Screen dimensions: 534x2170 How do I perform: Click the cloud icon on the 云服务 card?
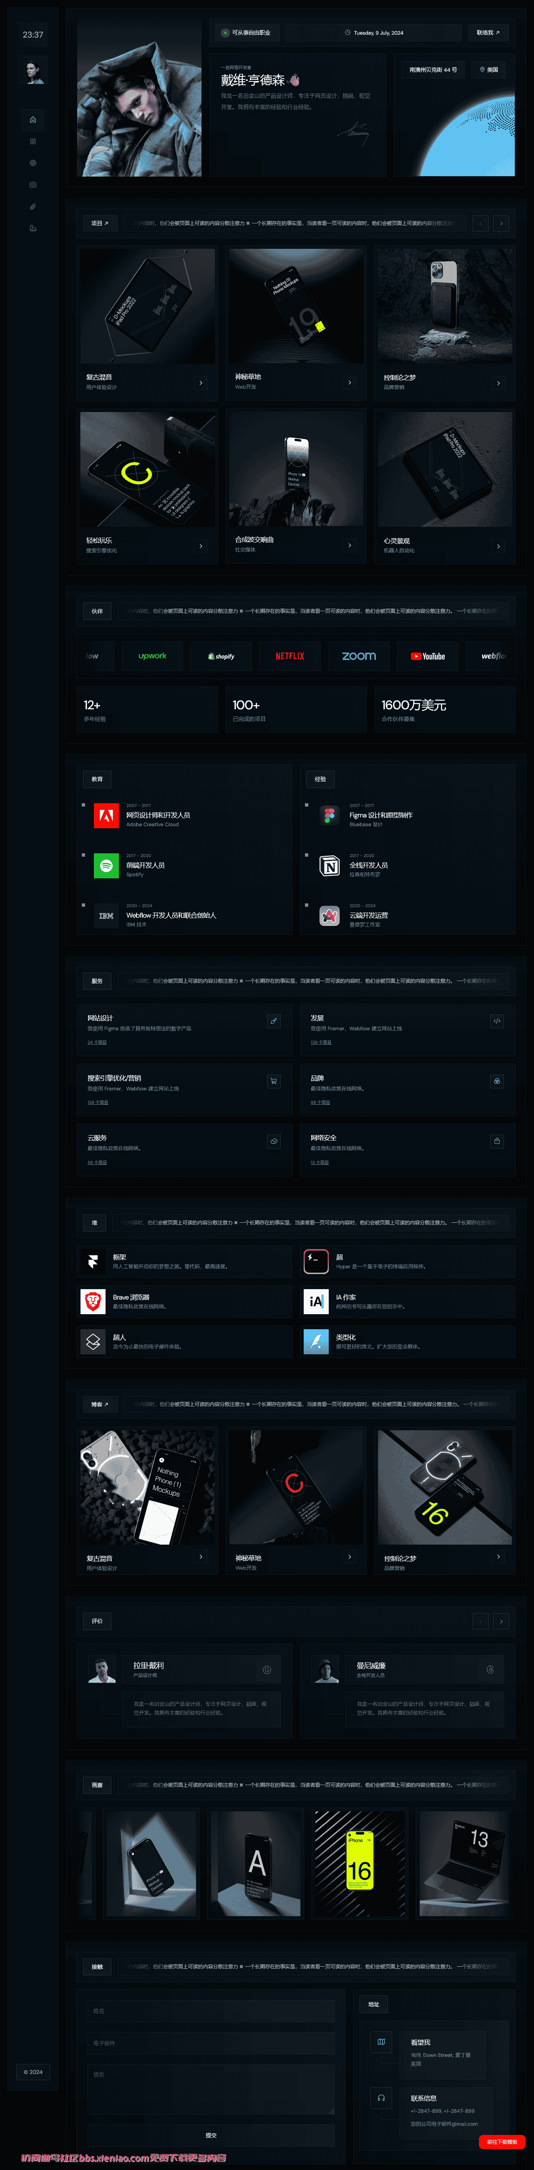point(274,1141)
